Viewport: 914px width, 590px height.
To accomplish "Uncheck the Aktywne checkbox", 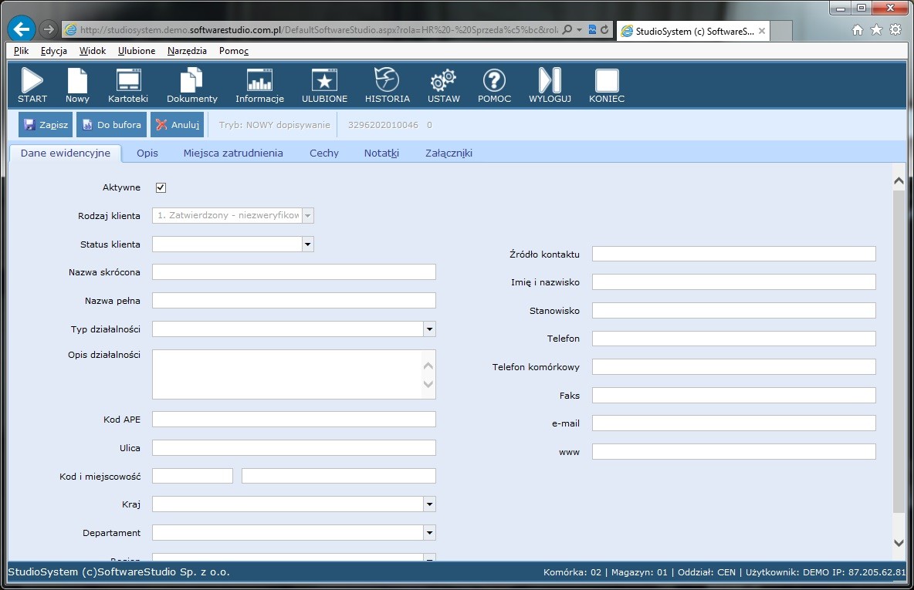I will pyautogui.click(x=161, y=187).
